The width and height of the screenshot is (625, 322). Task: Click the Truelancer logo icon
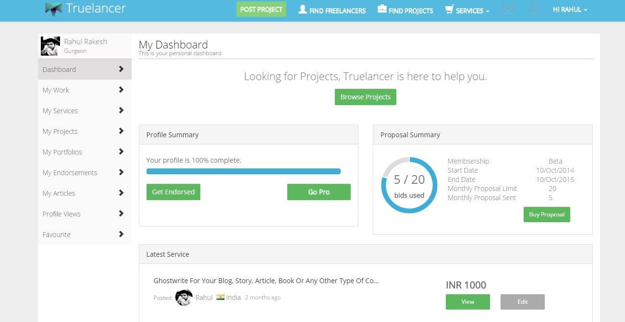54,9
